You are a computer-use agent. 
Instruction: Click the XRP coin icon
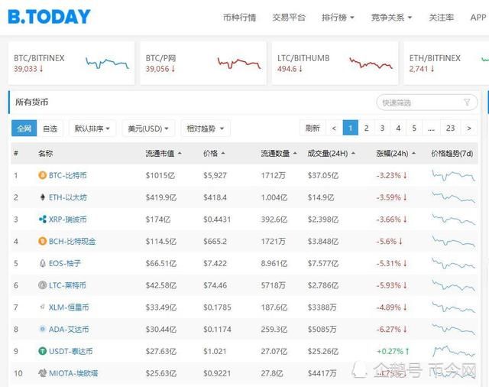coord(43,219)
